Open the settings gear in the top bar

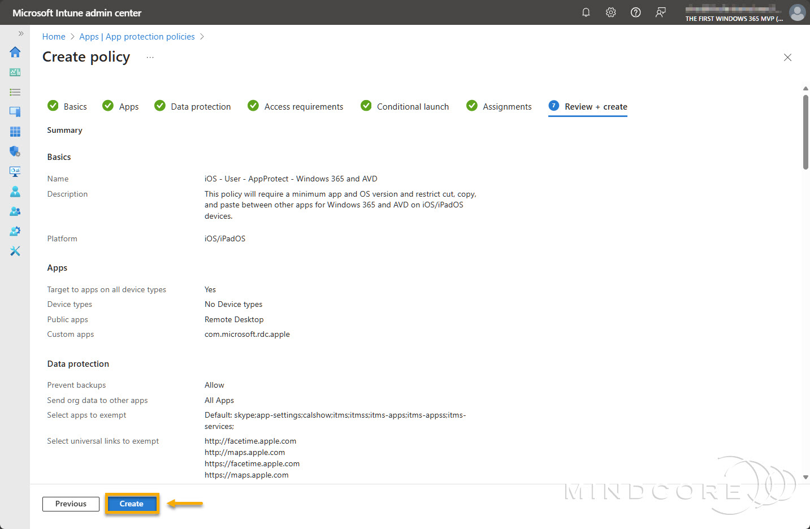tap(610, 12)
